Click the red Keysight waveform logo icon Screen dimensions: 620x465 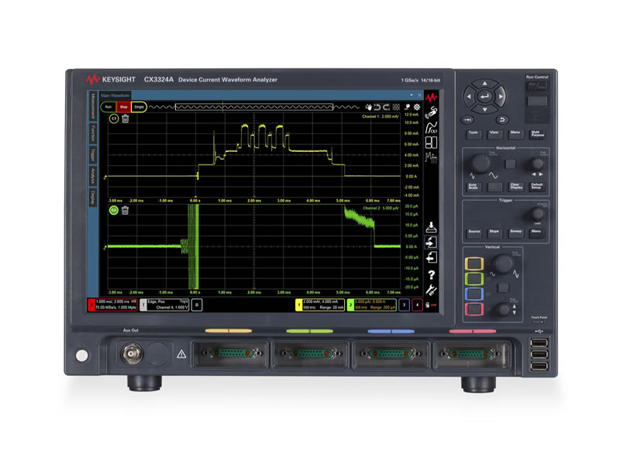tap(431, 97)
